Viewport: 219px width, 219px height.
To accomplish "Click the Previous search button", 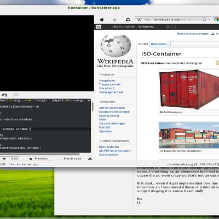I will [38, 159].
